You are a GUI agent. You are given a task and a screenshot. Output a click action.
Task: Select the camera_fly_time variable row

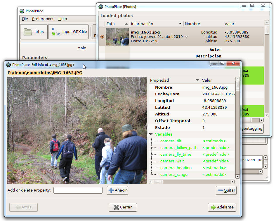pos(192,155)
